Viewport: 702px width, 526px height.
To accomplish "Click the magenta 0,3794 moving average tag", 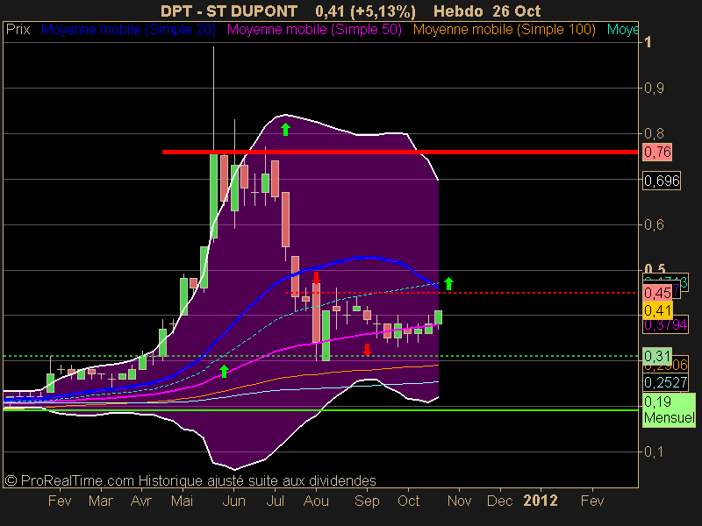I will [x=665, y=324].
